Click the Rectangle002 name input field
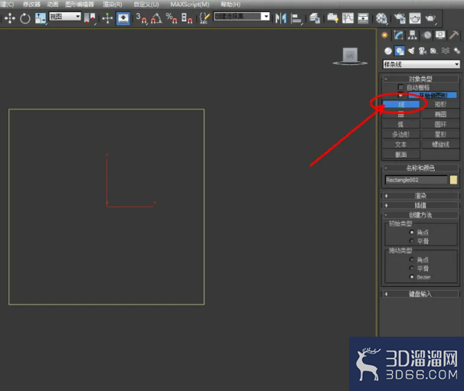 [x=416, y=180]
